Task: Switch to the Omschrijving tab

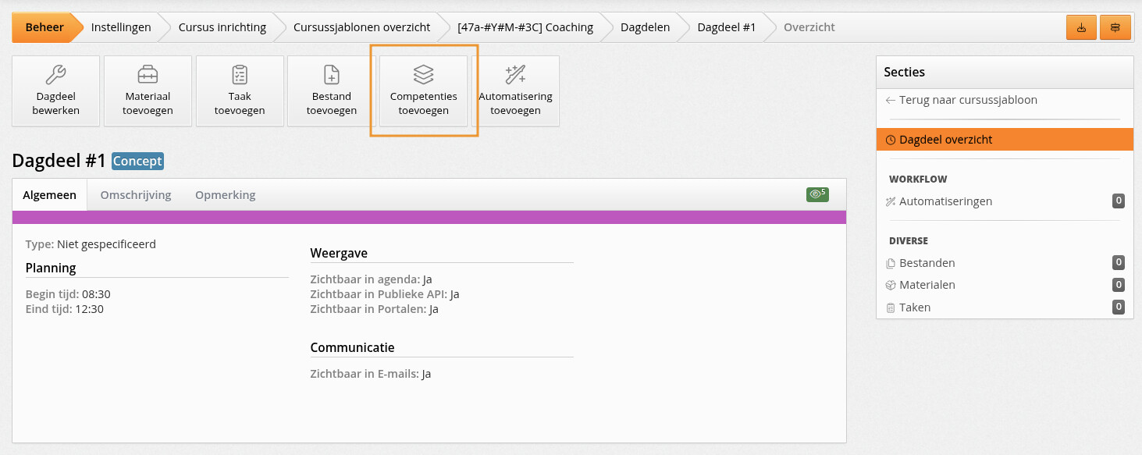Action: pos(136,195)
